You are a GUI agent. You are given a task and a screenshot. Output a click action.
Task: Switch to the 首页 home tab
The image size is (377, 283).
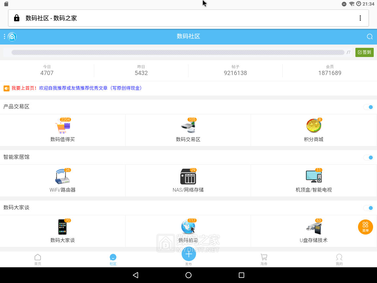(38, 259)
